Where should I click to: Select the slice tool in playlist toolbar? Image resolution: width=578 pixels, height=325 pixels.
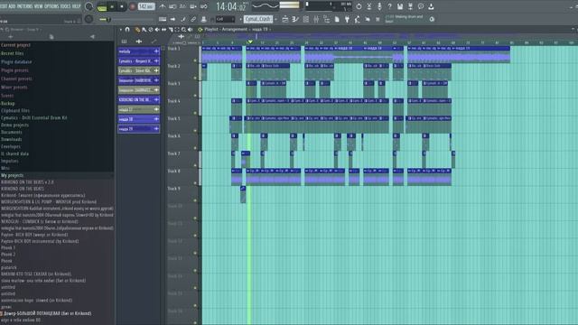tap(171, 30)
